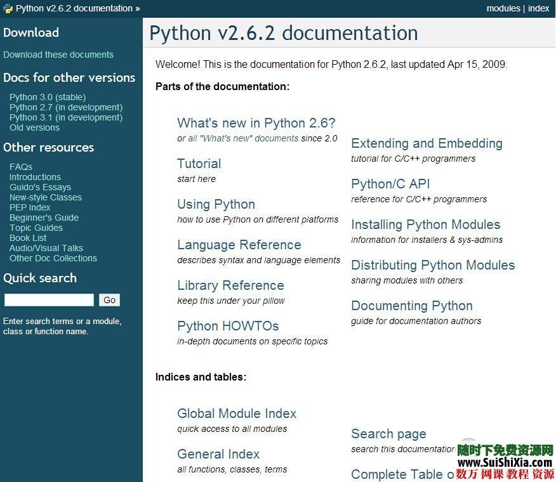Open the General Index
The height and width of the screenshot is (482, 556).
click(x=218, y=454)
